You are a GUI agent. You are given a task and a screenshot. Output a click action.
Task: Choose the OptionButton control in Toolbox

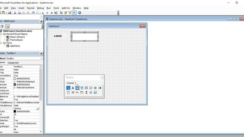tap(95, 88)
